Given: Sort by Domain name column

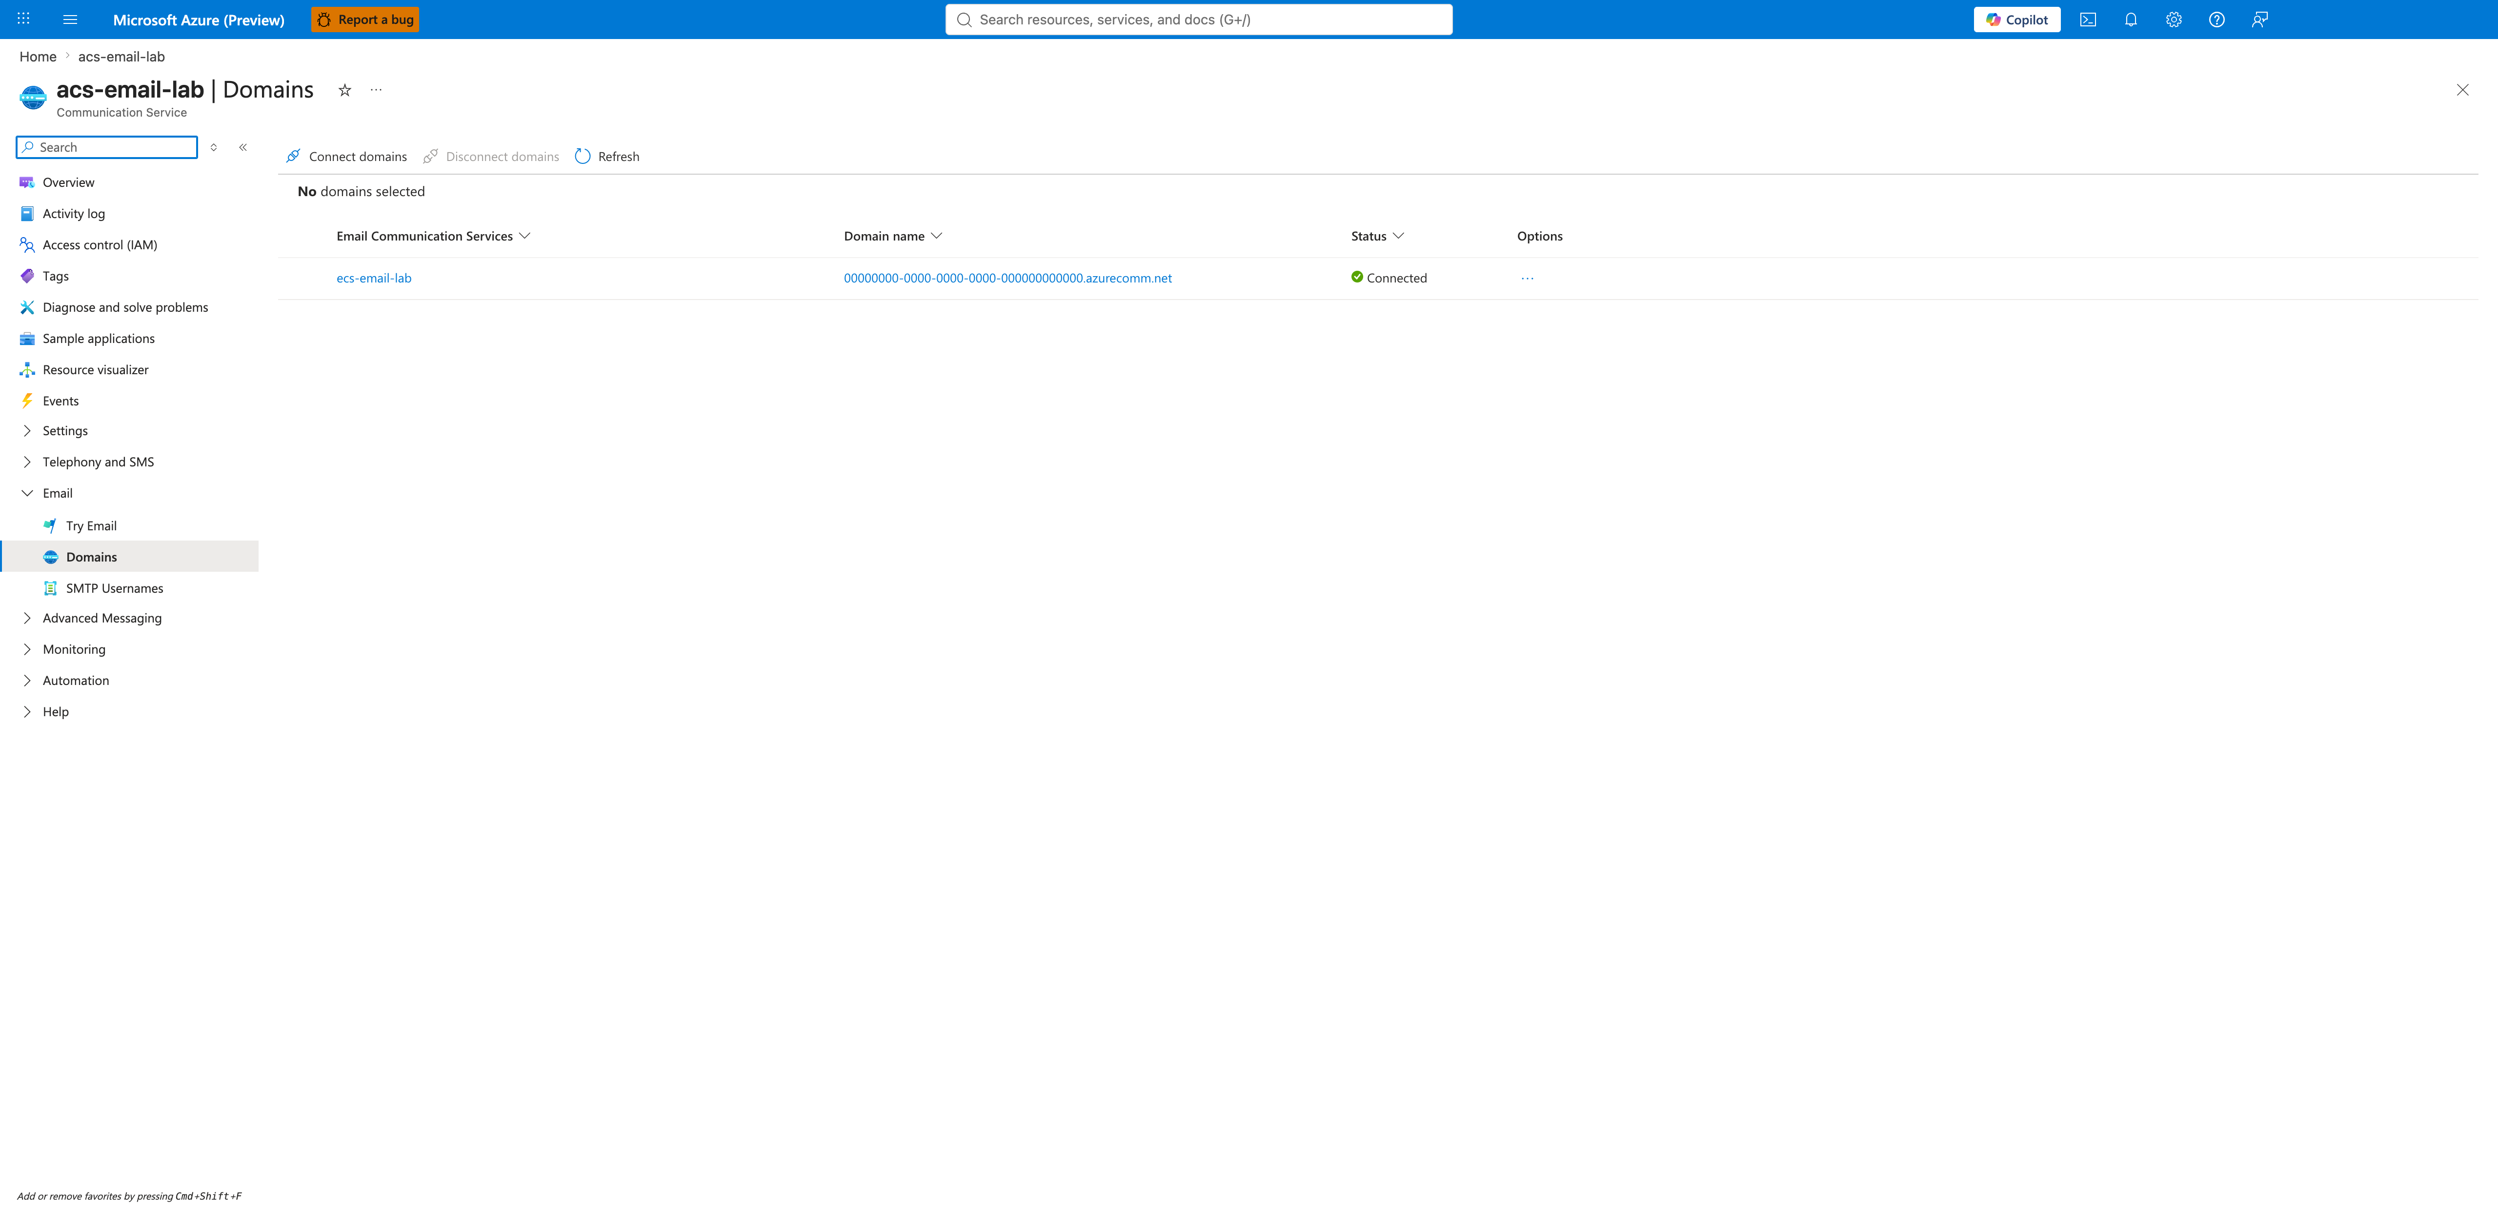Looking at the screenshot, I should [893, 236].
